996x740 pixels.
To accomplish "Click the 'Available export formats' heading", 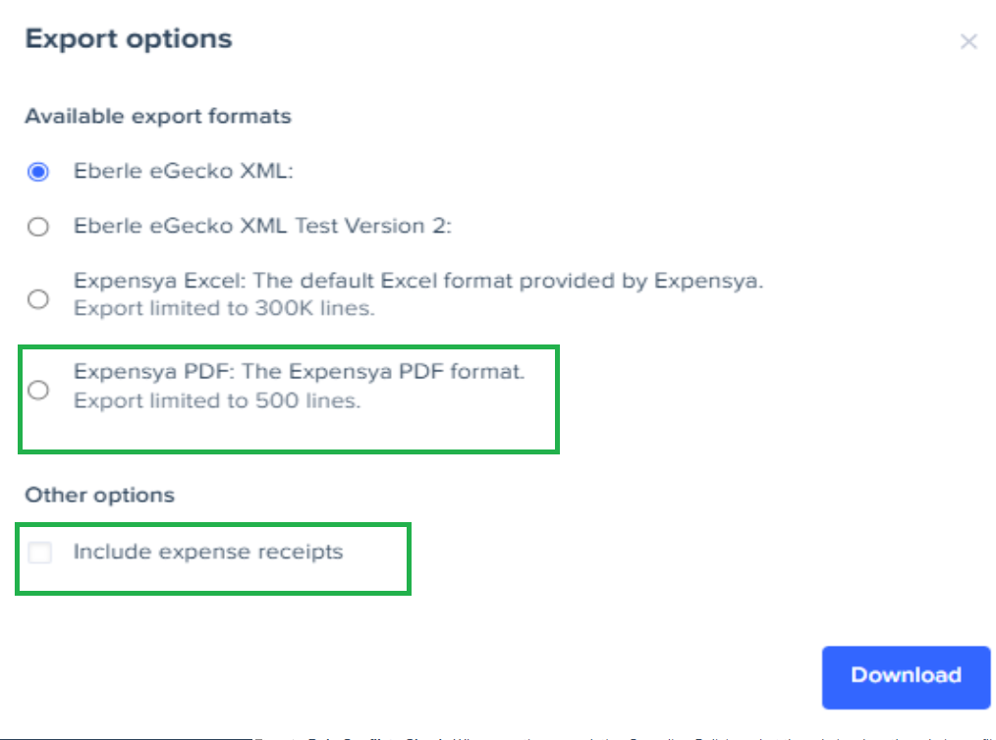I will tap(158, 116).
